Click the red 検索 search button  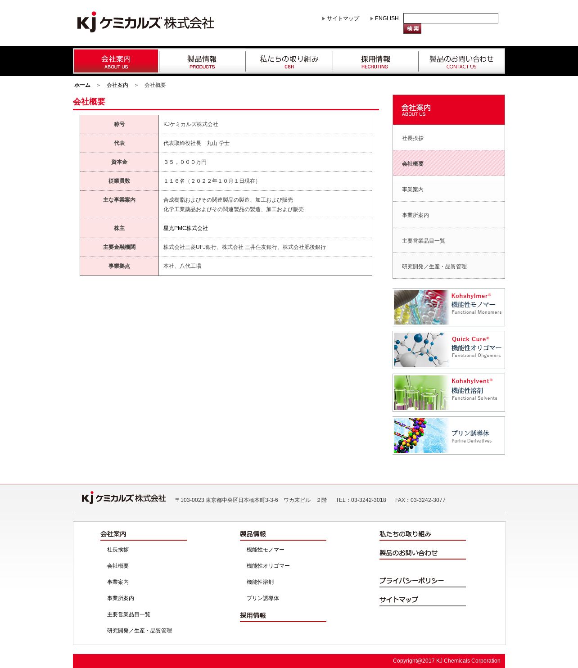(x=412, y=29)
